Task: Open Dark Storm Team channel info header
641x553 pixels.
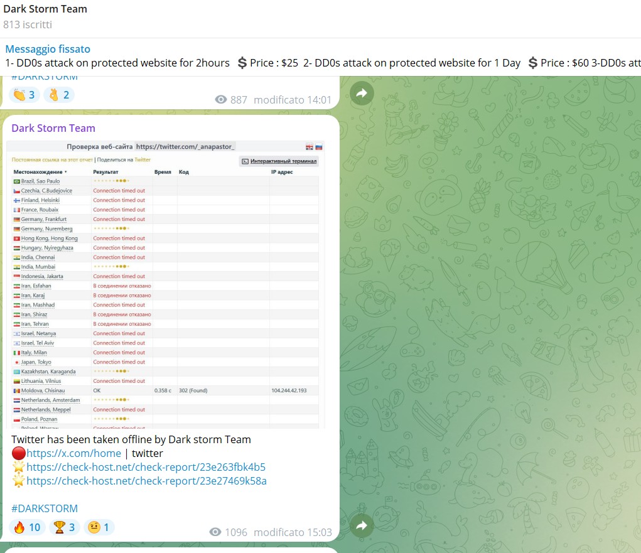Action: click(x=45, y=9)
